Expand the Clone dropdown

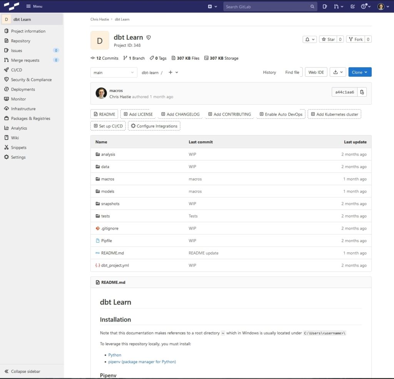point(360,72)
